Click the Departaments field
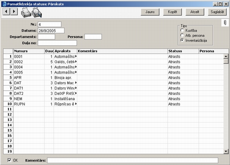 point(46,37)
